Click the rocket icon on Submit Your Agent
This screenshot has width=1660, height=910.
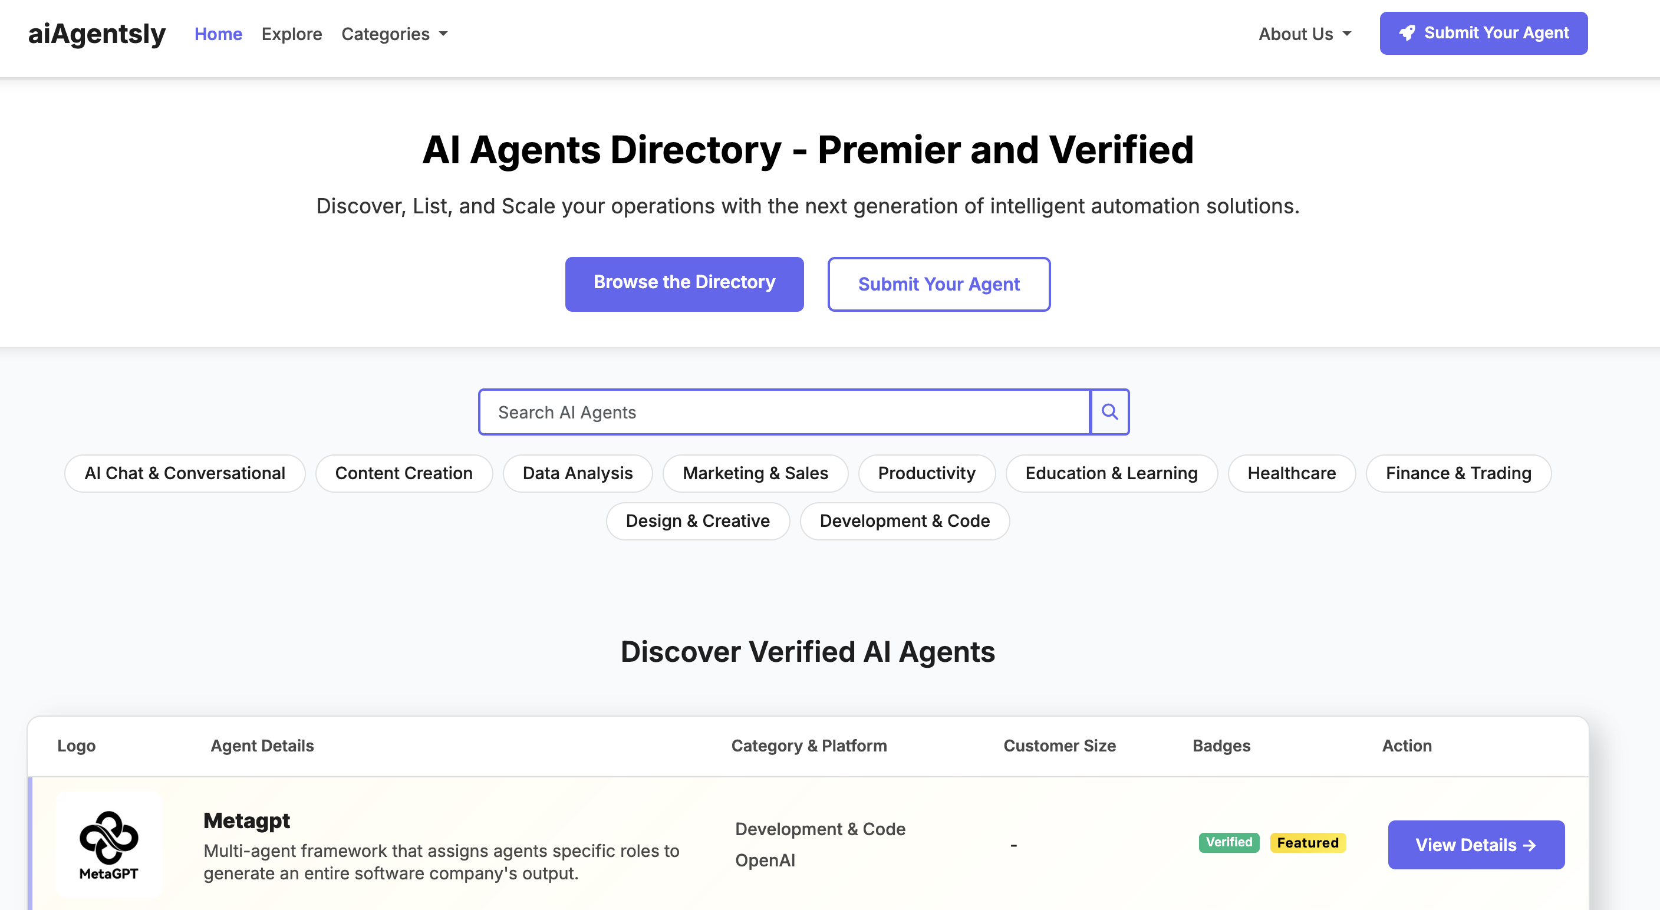1407,33
